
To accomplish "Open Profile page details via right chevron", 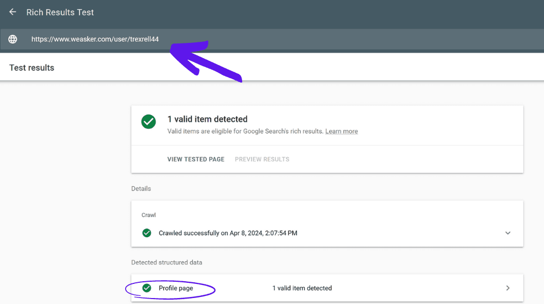I will point(508,288).
